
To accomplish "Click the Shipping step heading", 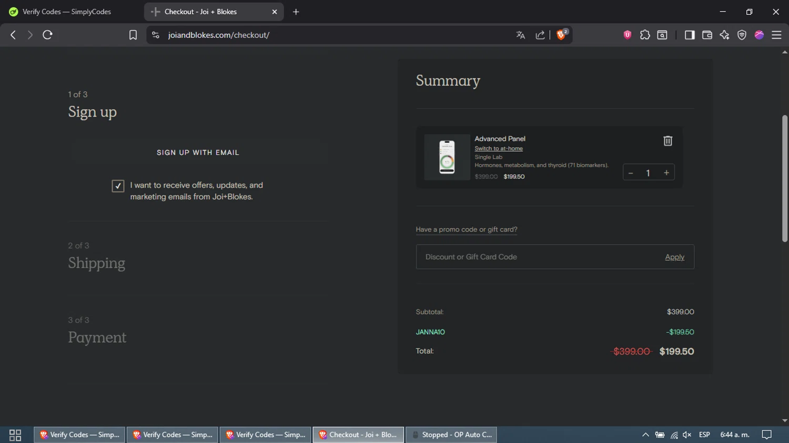I will 97,263.
